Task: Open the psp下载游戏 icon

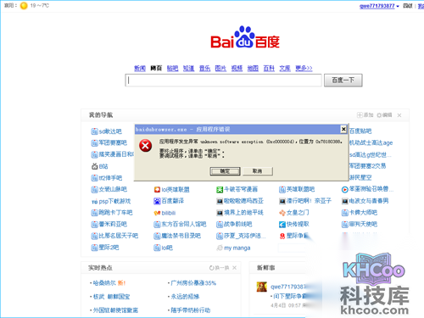Action: point(94,202)
